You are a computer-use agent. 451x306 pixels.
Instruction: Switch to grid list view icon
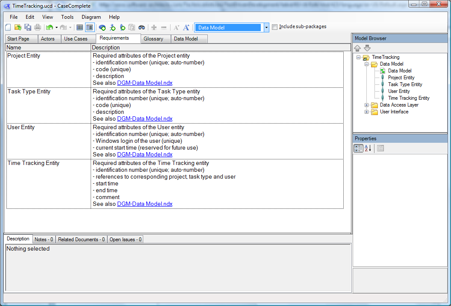tap(80, 28)
